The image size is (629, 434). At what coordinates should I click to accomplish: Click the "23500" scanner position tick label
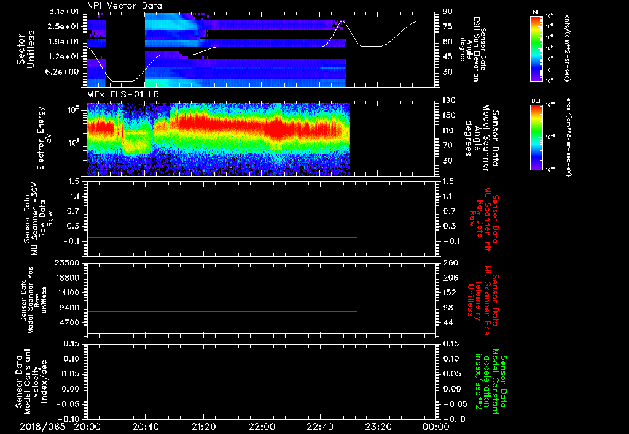click(66, 262)
